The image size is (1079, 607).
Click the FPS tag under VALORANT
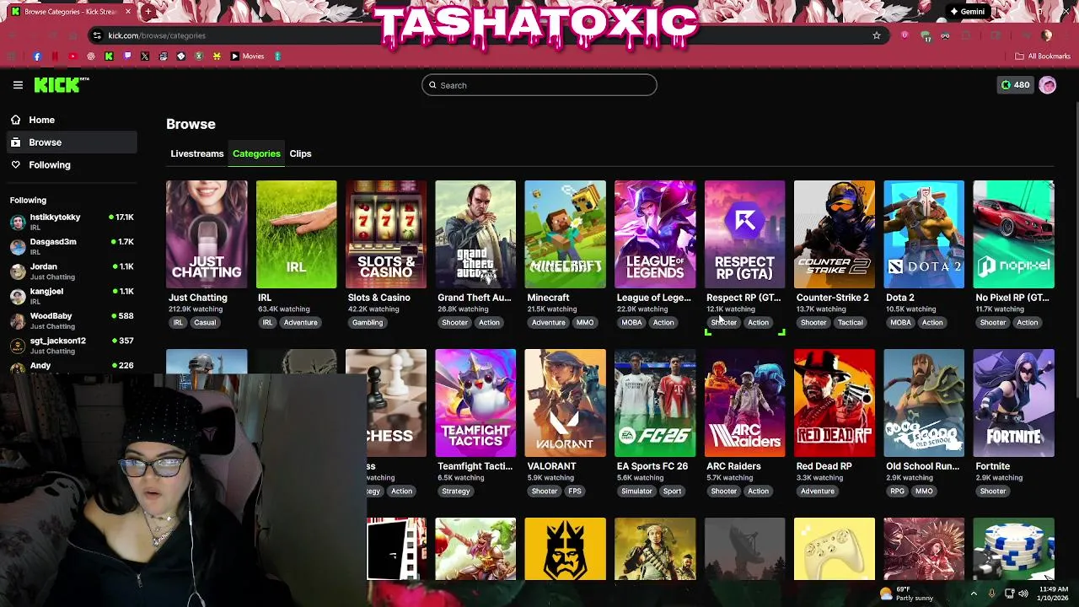point(575,491)
